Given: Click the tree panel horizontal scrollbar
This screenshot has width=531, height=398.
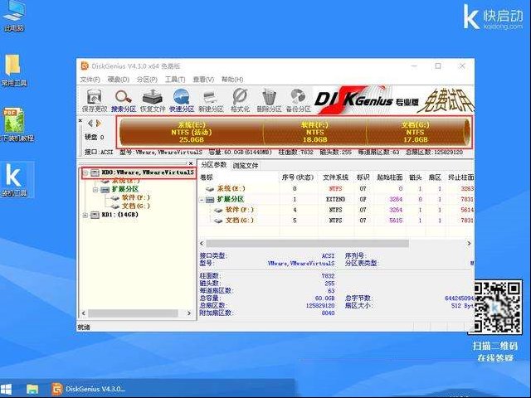Looking at the screenshot, I should coord(133,313).
